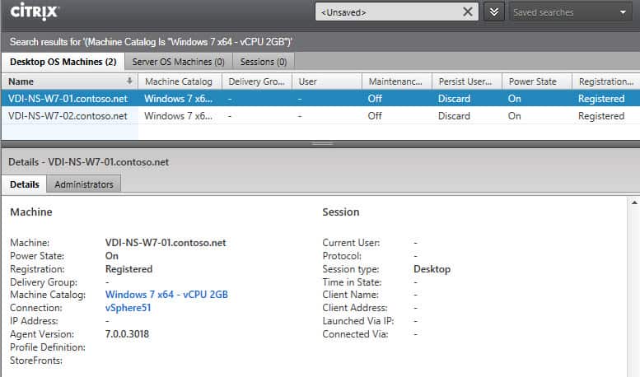
Task: Open the Sessions tab
Action: [263, 62]
